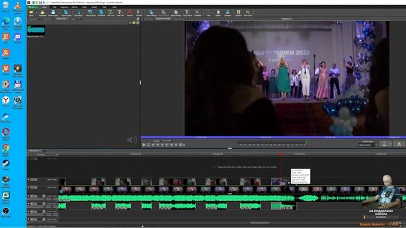
Task: Open Text Effects from the toolbar
Action: (x=187, y=13)
